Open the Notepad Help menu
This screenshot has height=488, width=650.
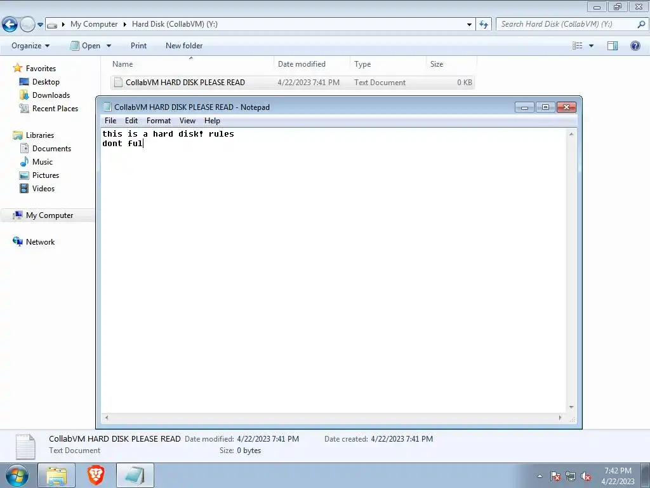point(212,121)
